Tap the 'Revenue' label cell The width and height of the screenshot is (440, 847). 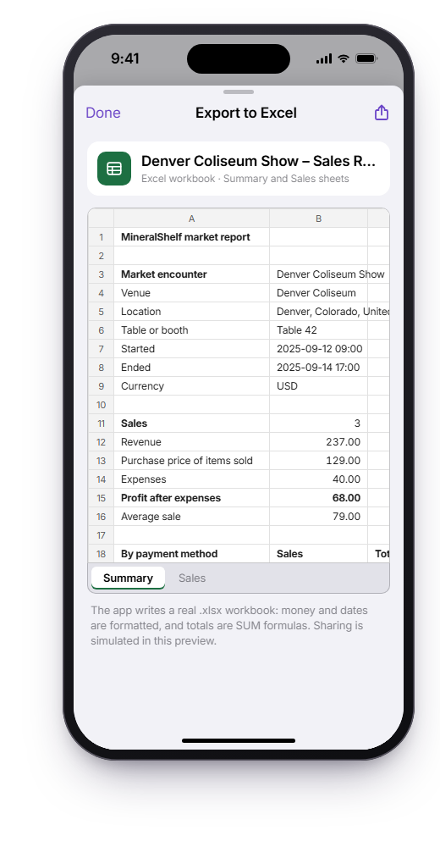(x=192, y=442)
